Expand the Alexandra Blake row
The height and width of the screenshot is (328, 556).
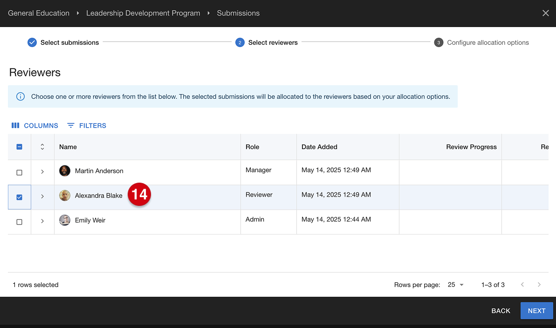pyautogui.click(x=42, y=197)
